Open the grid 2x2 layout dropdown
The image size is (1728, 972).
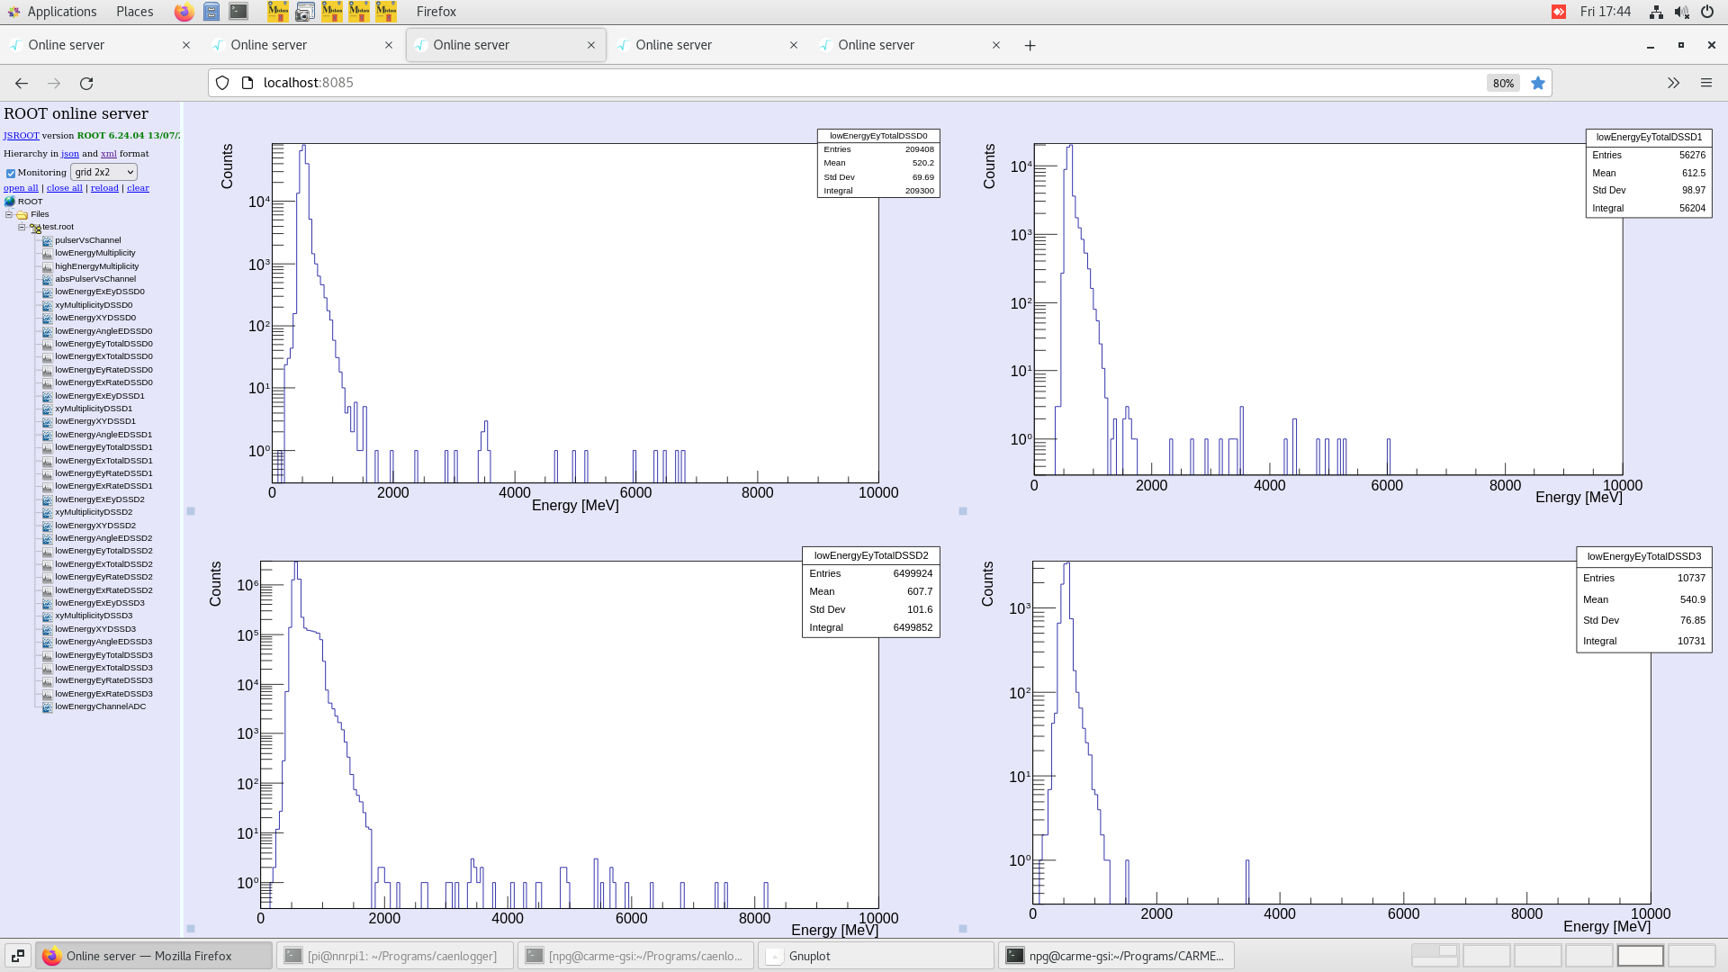pos(103,172)
